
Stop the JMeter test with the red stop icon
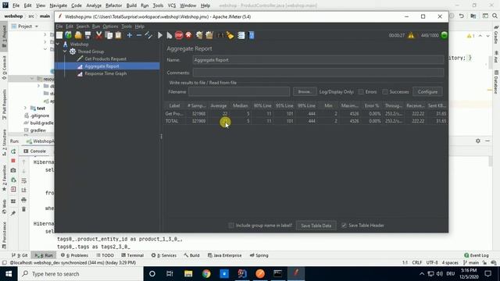point(179,35)
